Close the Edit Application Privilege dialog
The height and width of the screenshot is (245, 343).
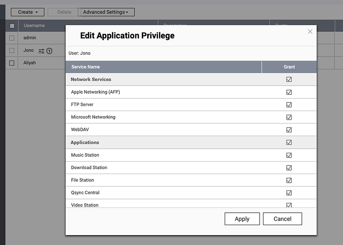click(310, 32)
